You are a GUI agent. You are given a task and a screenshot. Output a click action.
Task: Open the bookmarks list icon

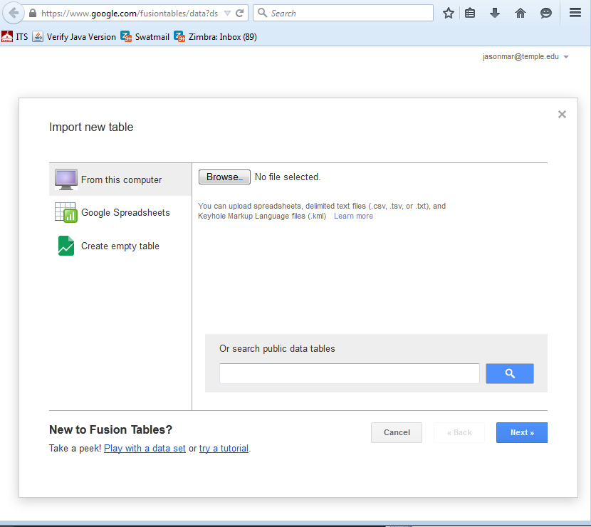coord(470,14)
